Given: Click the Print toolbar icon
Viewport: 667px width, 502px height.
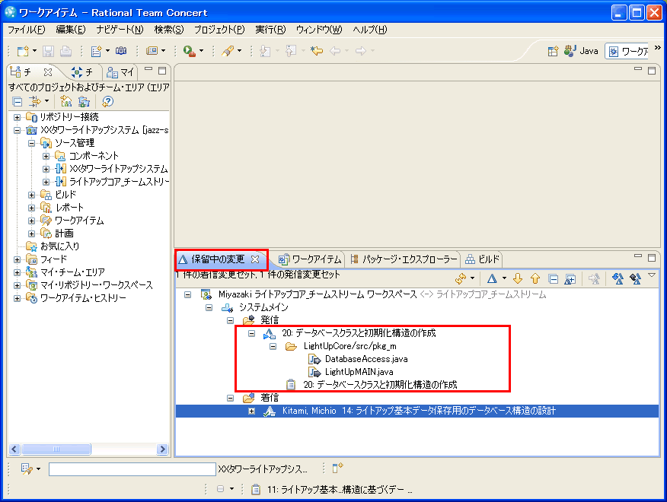Looking at the screenshot, I should 65,51.
